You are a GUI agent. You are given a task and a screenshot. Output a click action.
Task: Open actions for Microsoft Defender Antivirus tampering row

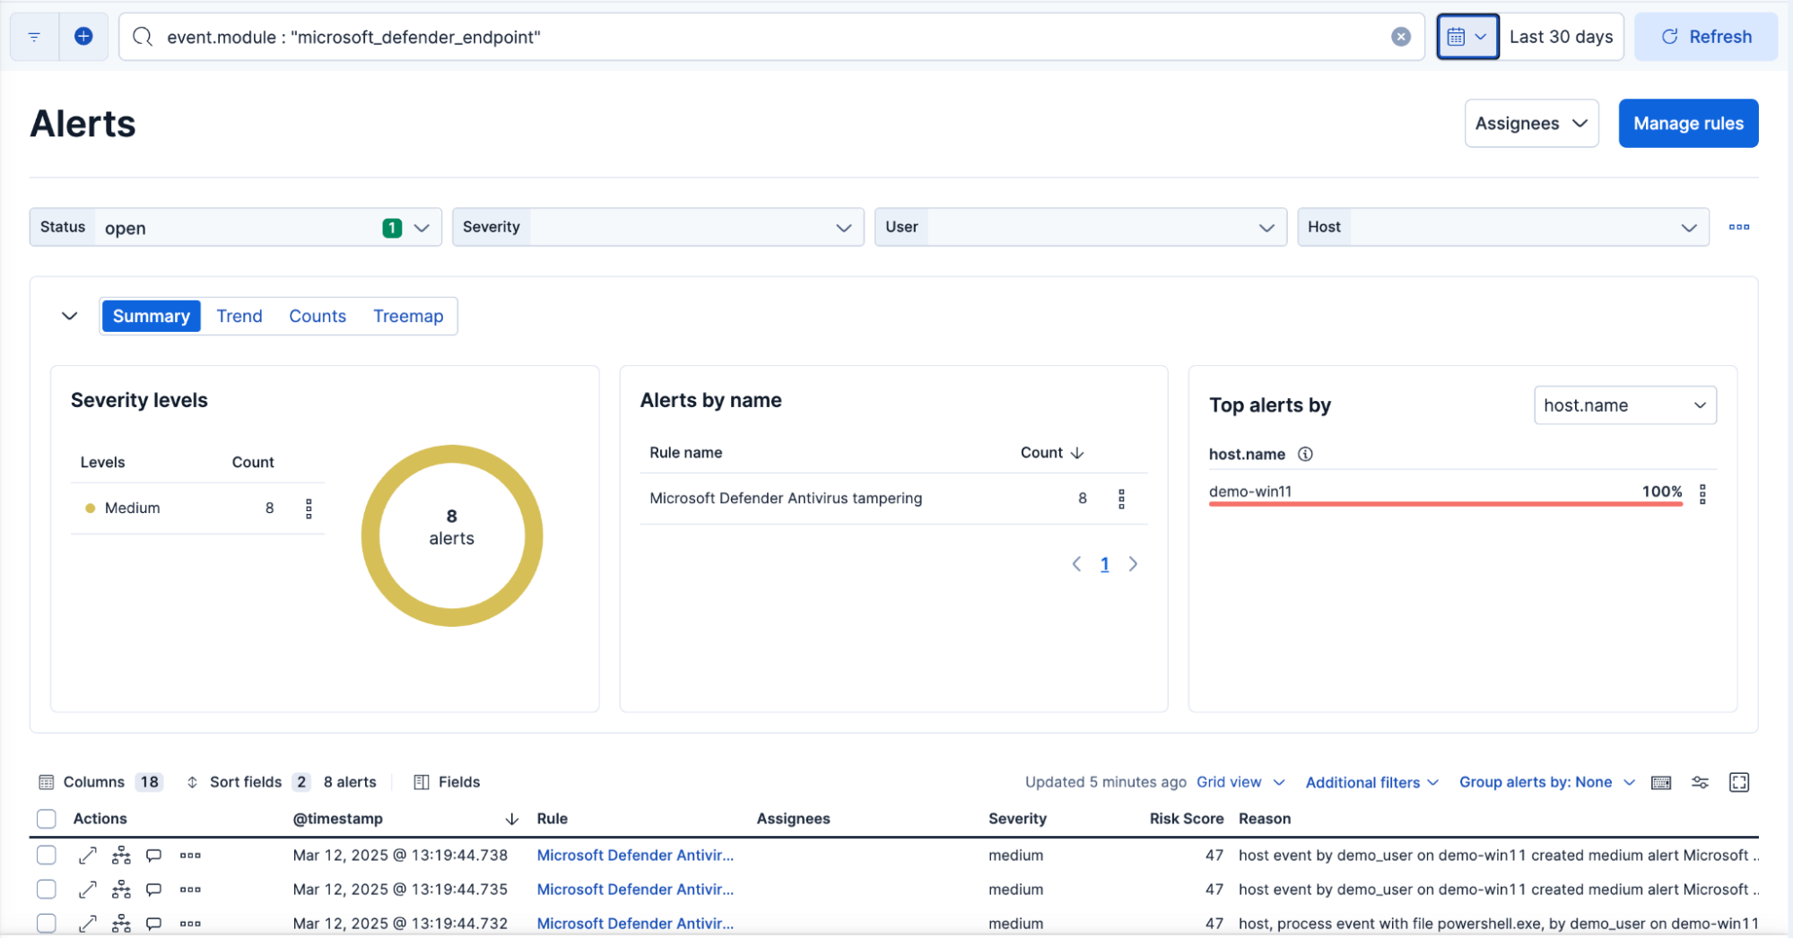click(x=1121, y=499)
